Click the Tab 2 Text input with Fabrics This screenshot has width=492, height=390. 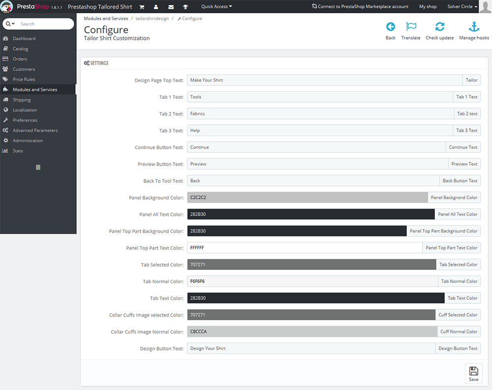321,114
